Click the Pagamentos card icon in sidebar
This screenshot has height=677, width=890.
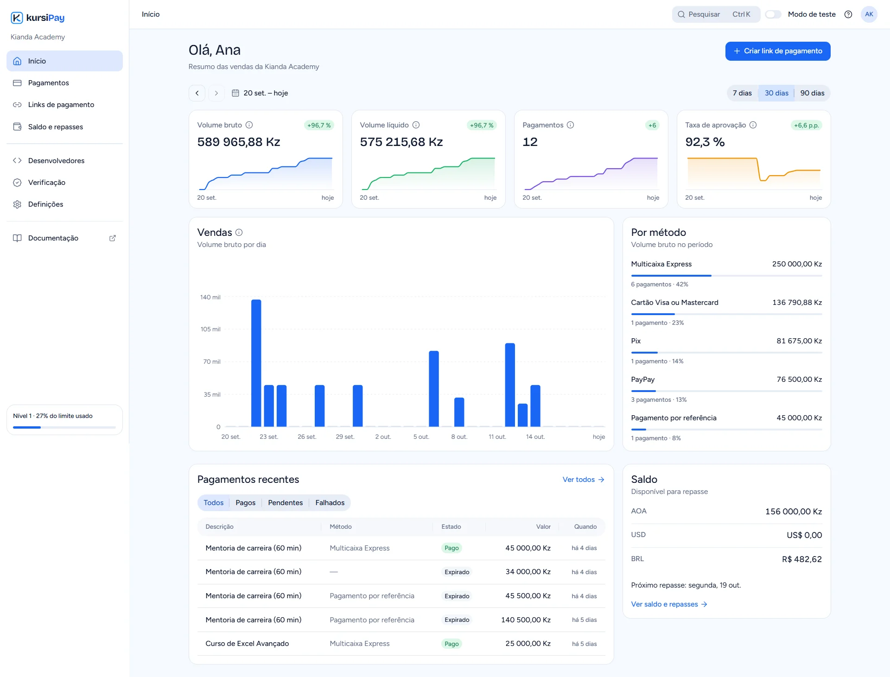[17, 83]
